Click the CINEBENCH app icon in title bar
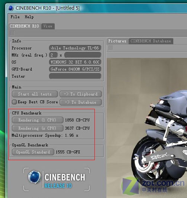 (x=11, y=8)
